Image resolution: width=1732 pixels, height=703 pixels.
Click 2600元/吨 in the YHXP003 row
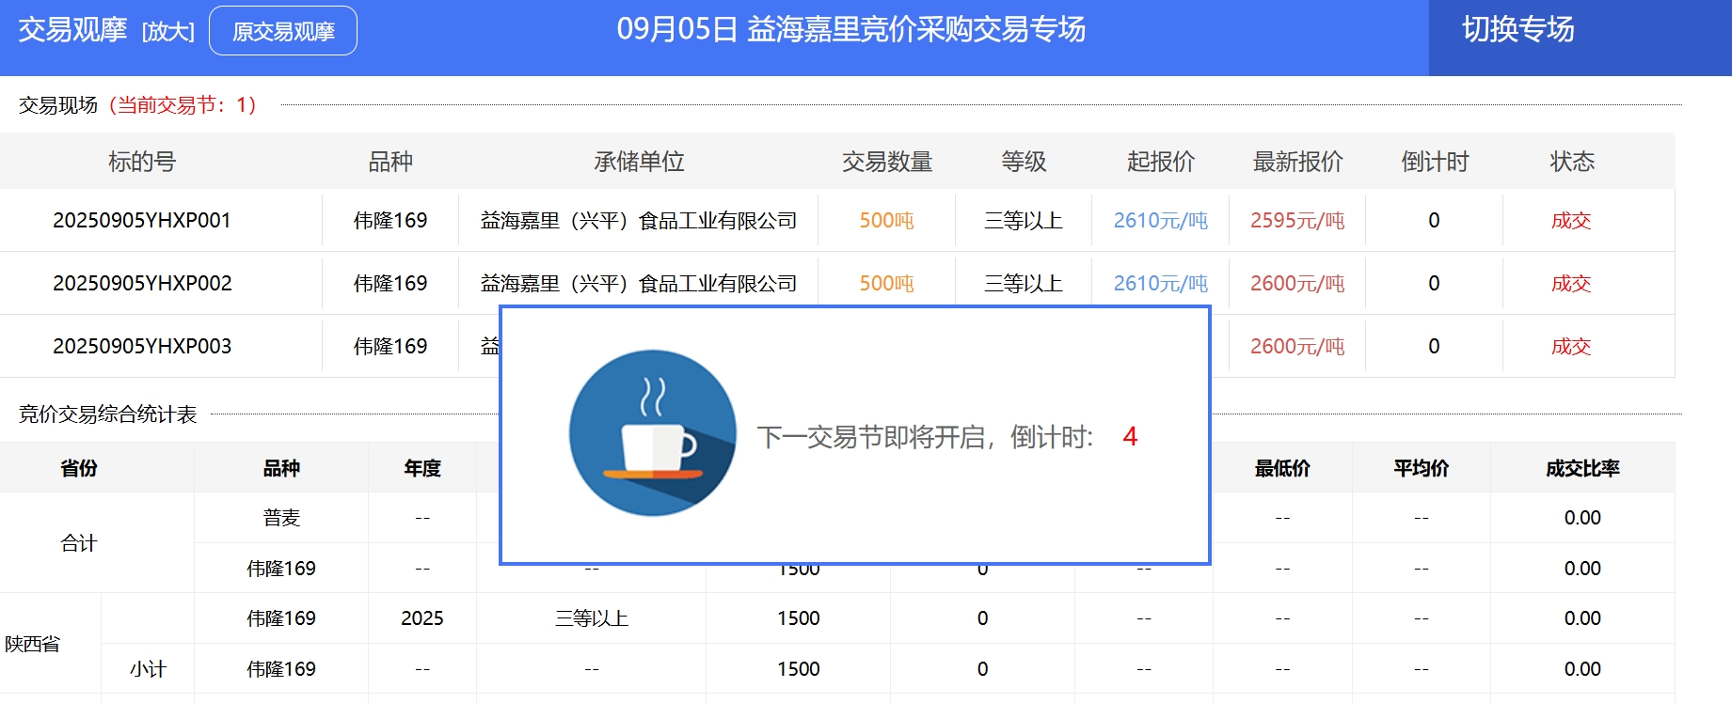[x=1297, y=346]
